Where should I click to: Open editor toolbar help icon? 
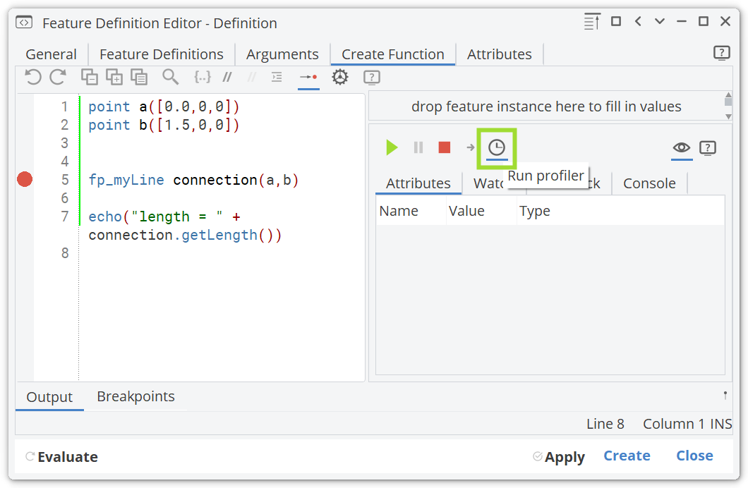(372, 77)
